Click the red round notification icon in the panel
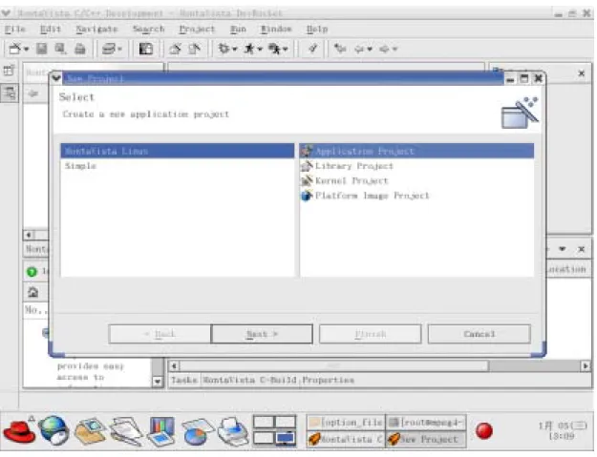Screen dimensions: 597x457 coord(484,431)
